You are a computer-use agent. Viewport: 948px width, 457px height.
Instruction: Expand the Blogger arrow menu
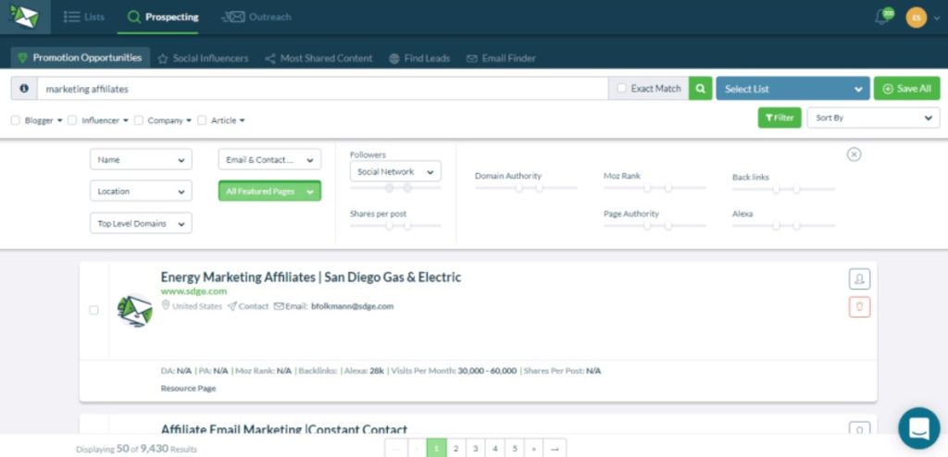coord(60,120)
